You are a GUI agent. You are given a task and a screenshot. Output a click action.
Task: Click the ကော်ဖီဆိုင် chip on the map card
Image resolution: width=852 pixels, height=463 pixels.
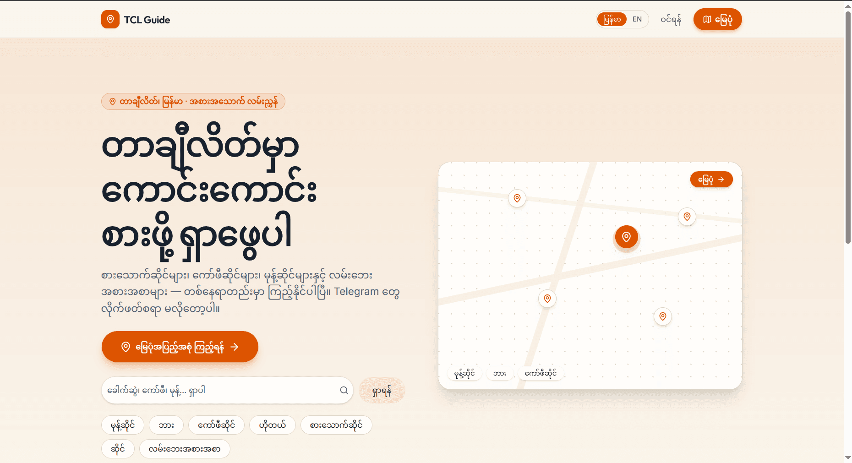tap(541, 373)
